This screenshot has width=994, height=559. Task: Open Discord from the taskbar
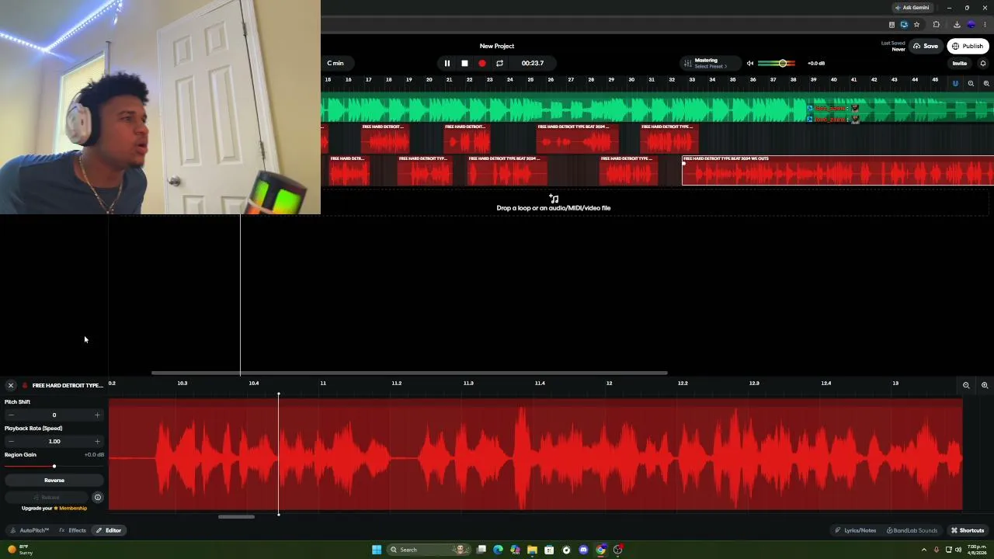point(583,550)
